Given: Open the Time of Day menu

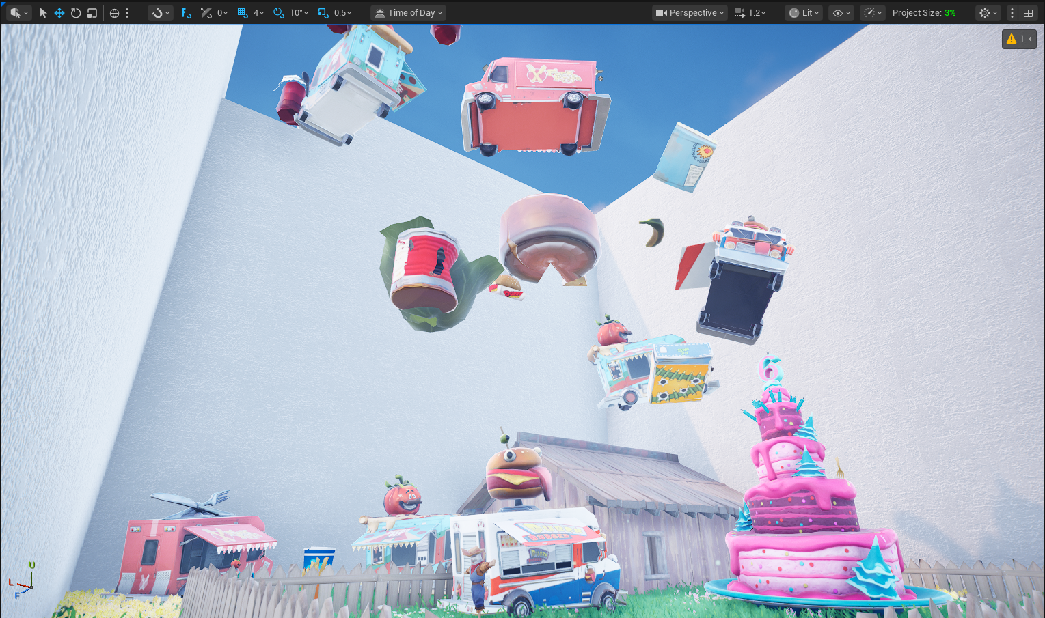Looking at the screenshot, I should [x=409, y=13].
